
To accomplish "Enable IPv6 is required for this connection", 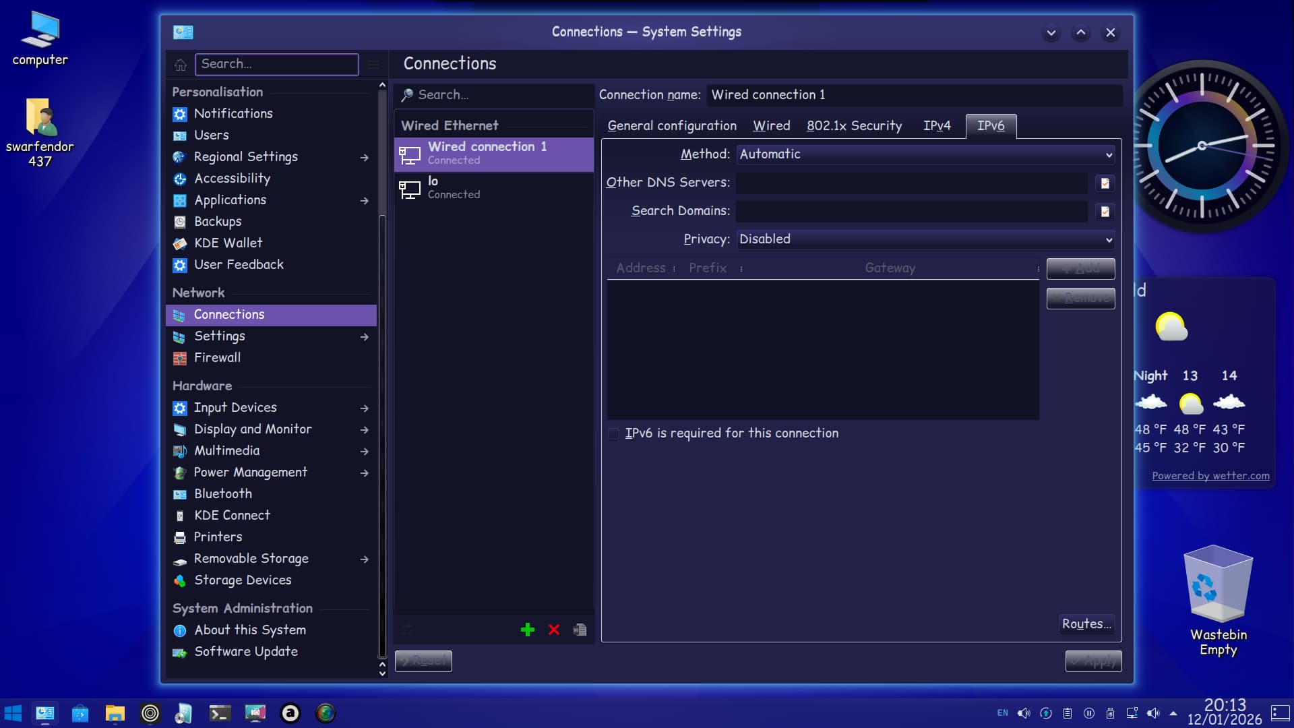I will coord(613,433).
